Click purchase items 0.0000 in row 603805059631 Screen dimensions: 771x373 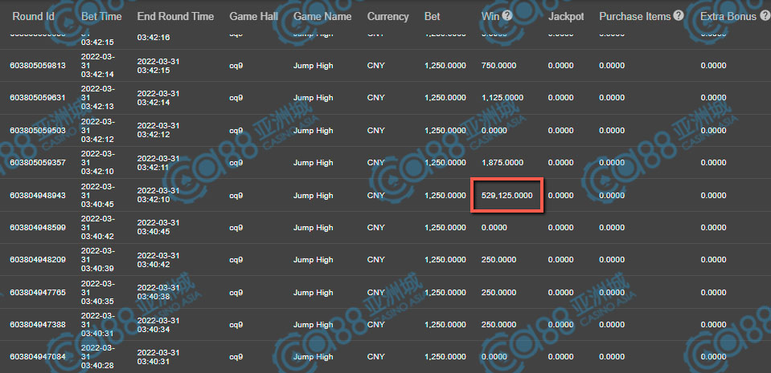[x=612, y=98]
